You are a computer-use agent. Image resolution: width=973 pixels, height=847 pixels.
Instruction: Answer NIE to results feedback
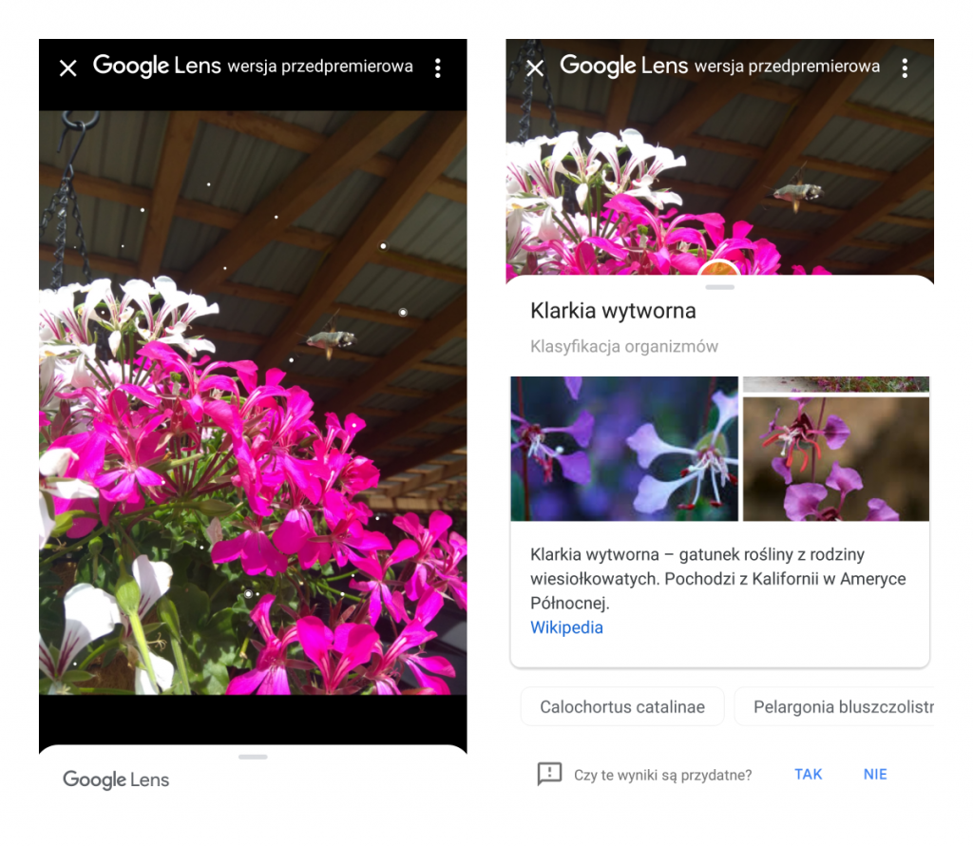[x=875, y=775]
